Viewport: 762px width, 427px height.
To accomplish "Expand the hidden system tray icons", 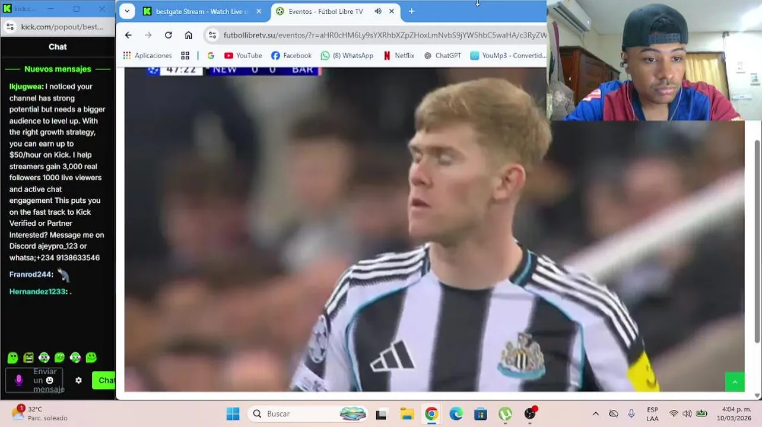I will click(x=596, y=413).
